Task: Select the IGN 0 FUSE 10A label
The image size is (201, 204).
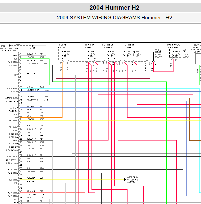Action: pyautogui.click(x=177, y=54)
